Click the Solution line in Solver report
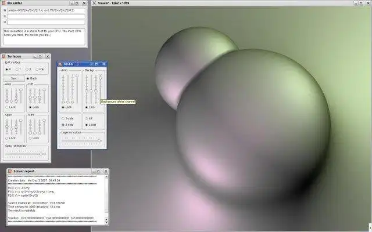 click(51, 218)
